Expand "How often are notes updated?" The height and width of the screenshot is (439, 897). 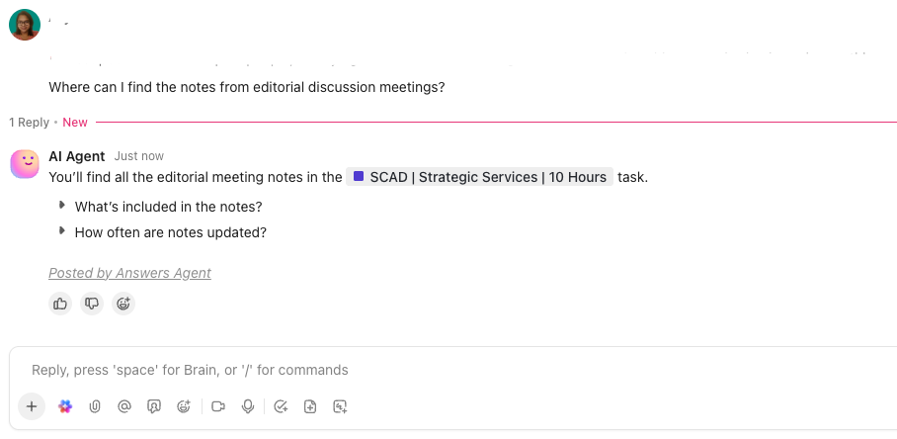pos(62,231)
